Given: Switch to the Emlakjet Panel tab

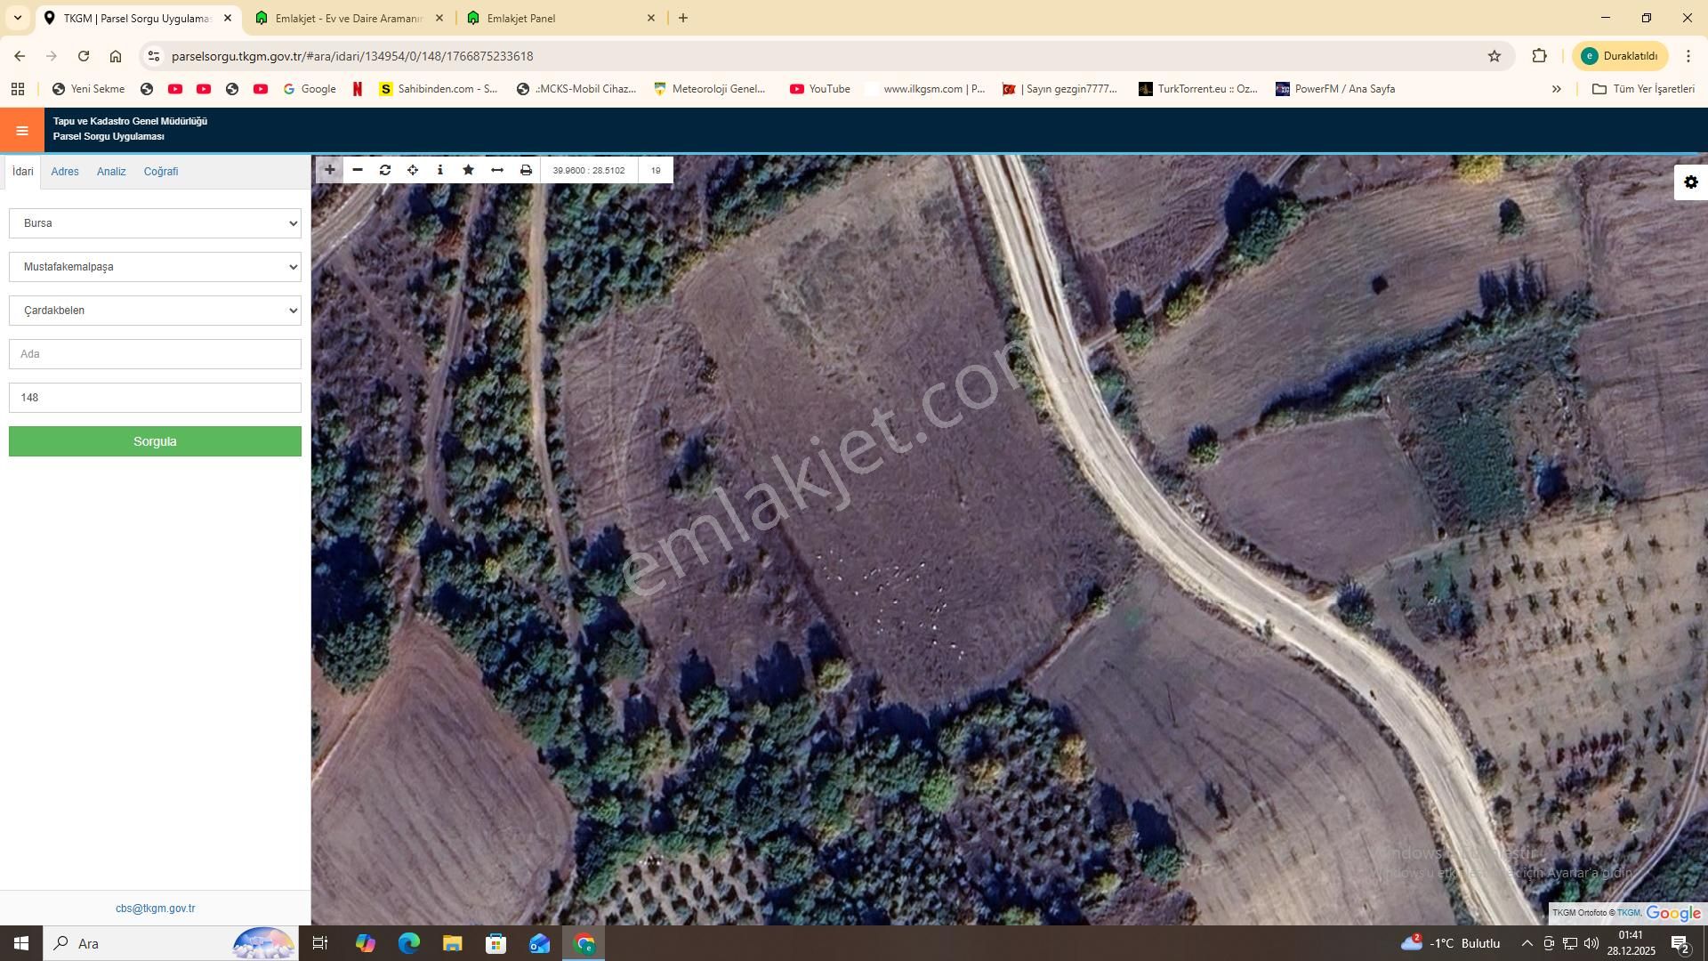Looking at the screenshot, I should tap(561, 18).
